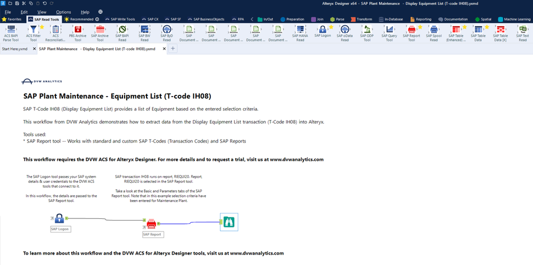This screenshot has width=533, height=265.
Task: Open the File menu
Action: pyautogui.click(x=8, y=12)
